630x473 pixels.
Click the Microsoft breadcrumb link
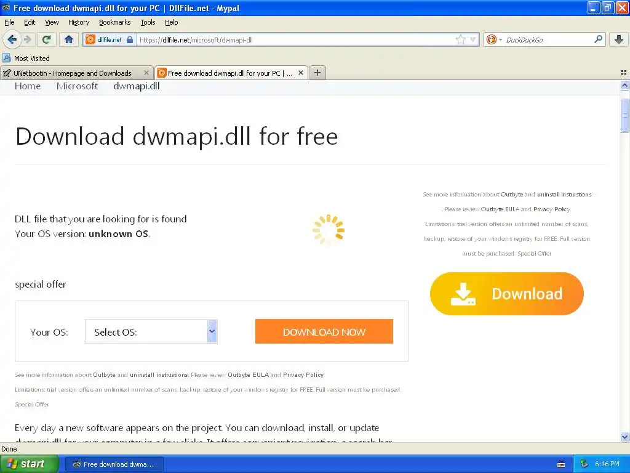tap(77, 86)
